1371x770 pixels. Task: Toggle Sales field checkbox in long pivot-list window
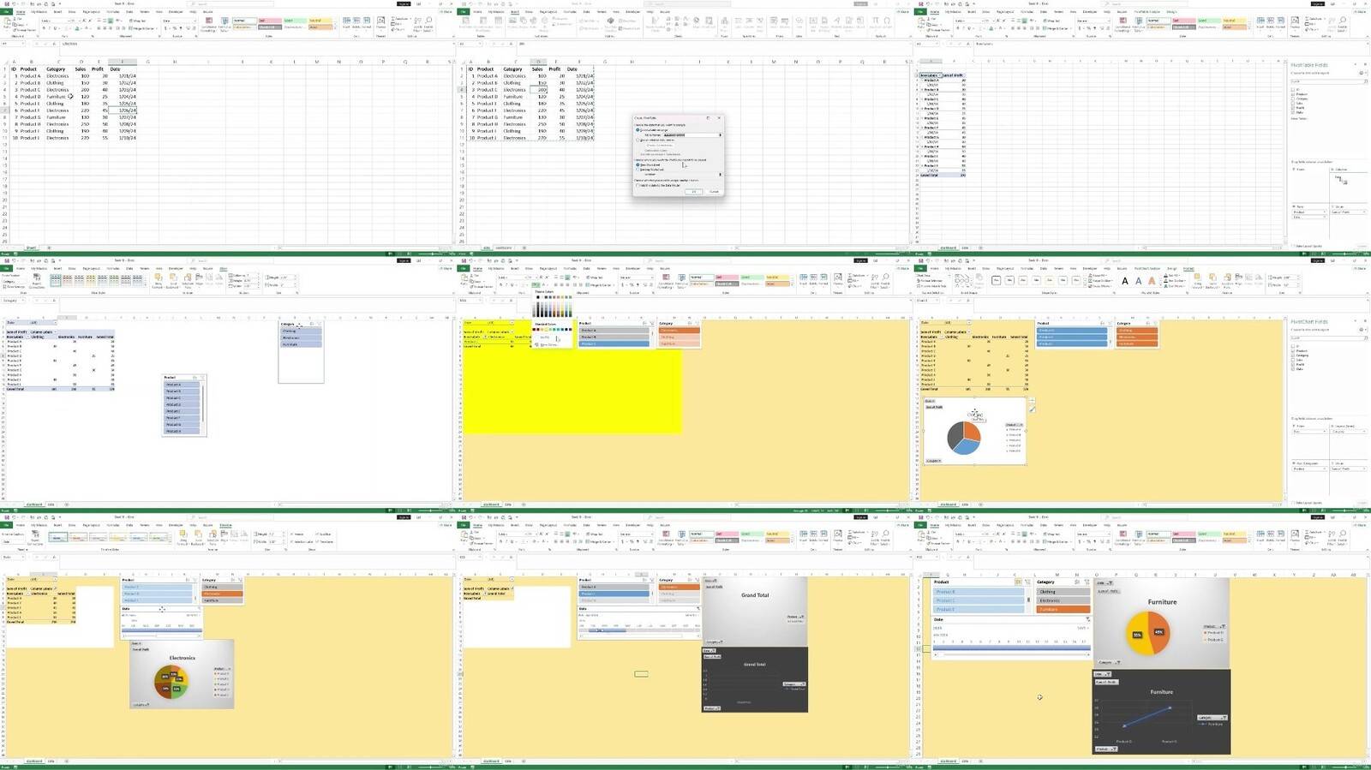pos(1292,104)
